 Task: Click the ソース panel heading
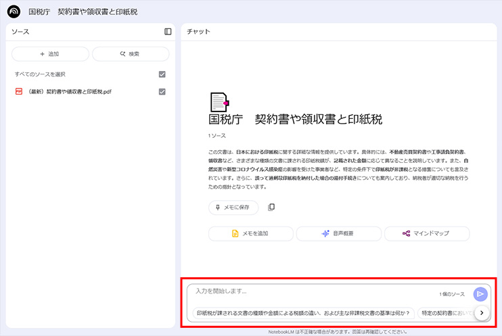click(20, 31)
